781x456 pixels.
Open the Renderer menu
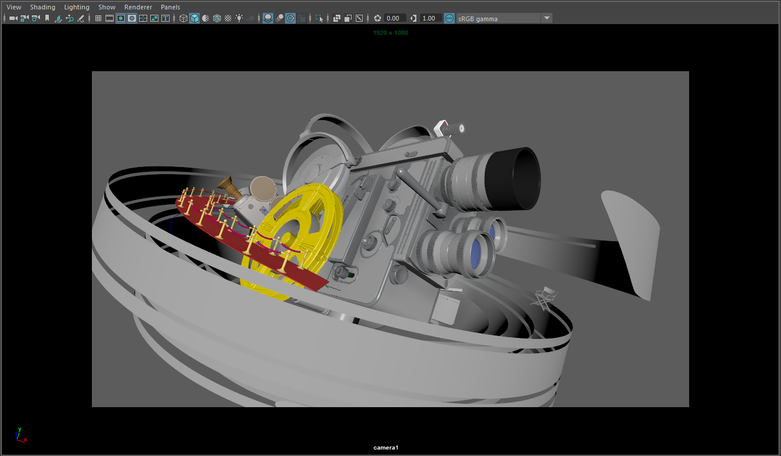pyautogui.click(x=138, y=7)
